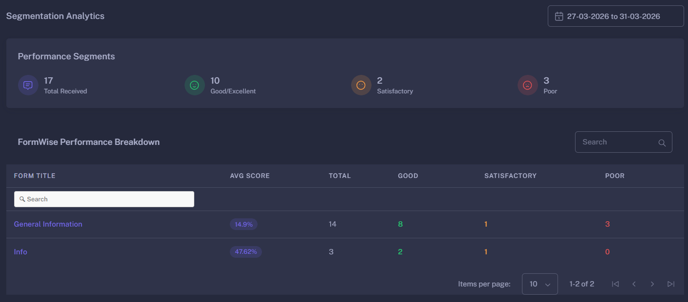Click poor count 3 for General Information
The width and height of the screenshot is (688, 302).
pyautogui.click(x=608, y=224)
